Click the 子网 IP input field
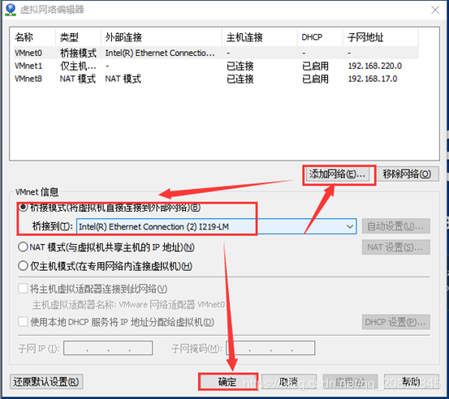This screenshot has width=449, height=399. pyautogui.click(x=108, y=348)
